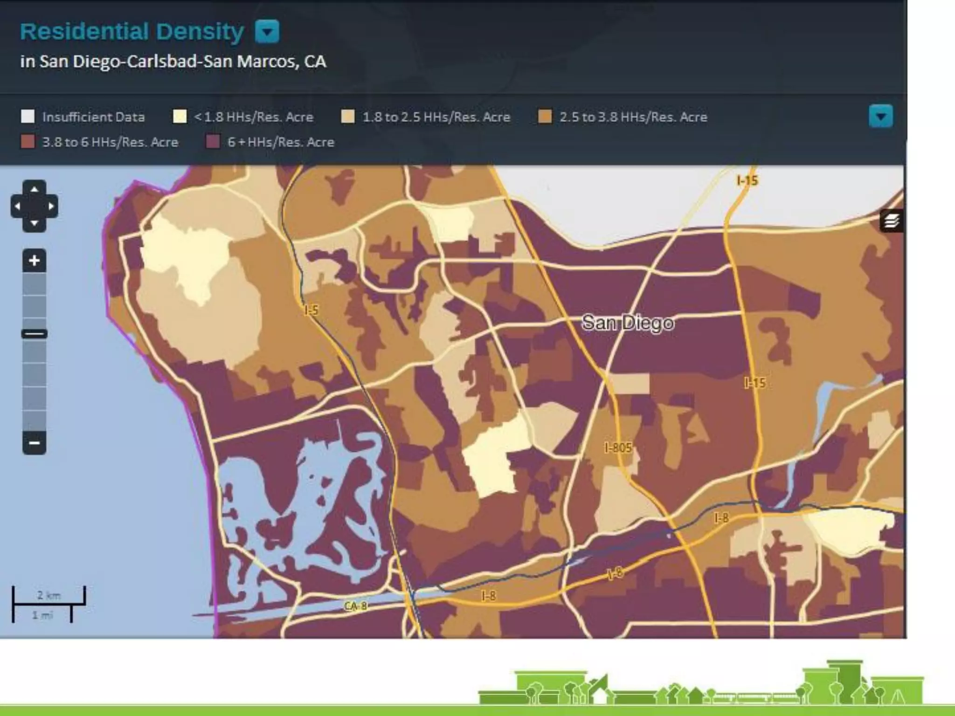
Task: Click the I-805 highway label
Action: coord(618,447)
